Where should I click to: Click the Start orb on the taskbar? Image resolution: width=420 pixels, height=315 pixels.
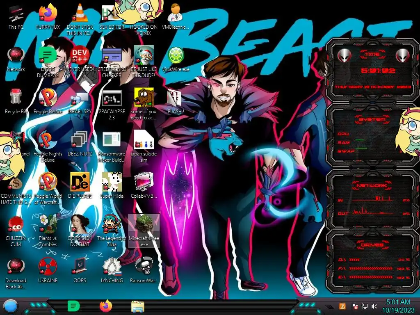coord(11,306)
